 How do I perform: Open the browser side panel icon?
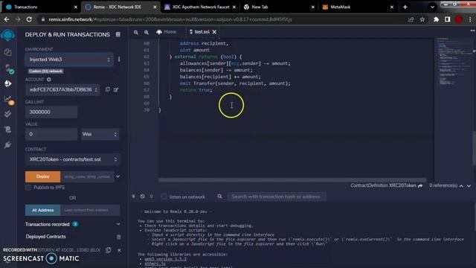click(x=448, y=19)
